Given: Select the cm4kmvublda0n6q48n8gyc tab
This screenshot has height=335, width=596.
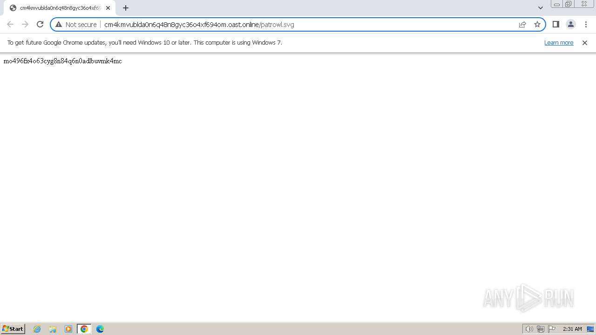Looking at the screenshot, I should pyautogui.click(x=60, y=8).
